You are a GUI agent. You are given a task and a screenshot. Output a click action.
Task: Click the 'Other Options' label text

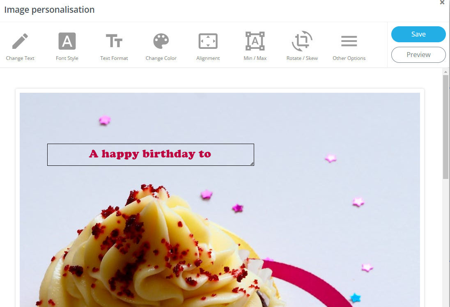[x=349, y=58]
